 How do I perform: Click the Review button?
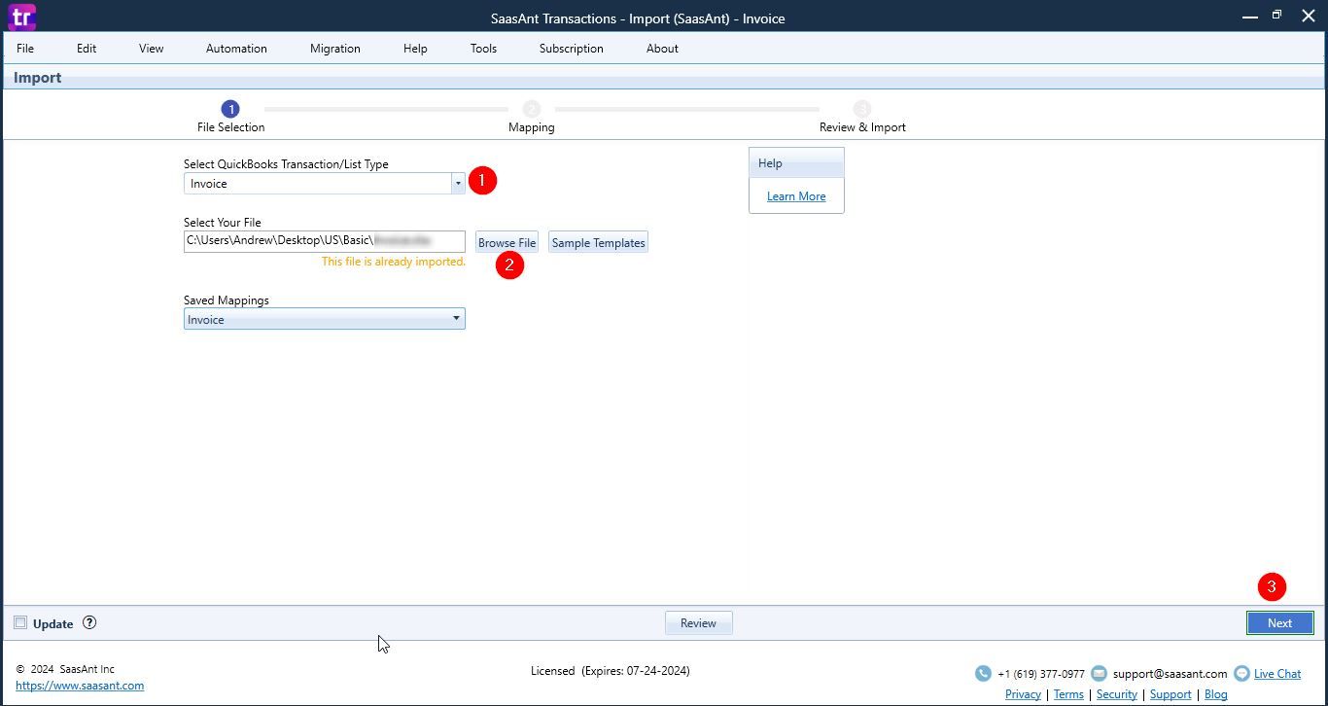(x=698, y=622)
